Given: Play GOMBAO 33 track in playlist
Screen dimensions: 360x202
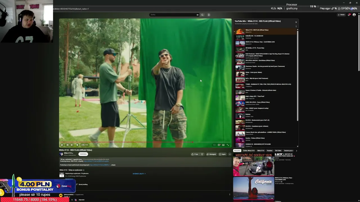Looking at the screenshot, I should pyautogui.click(x=265, y=145).
